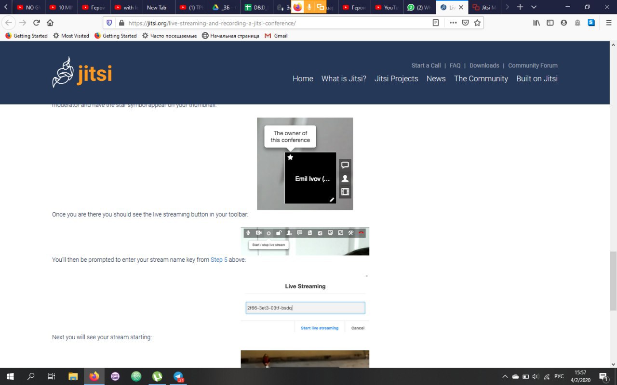Toggle reader view icon in address bar
The height and width of the screenshot is (385, 617).
(436, 23)
